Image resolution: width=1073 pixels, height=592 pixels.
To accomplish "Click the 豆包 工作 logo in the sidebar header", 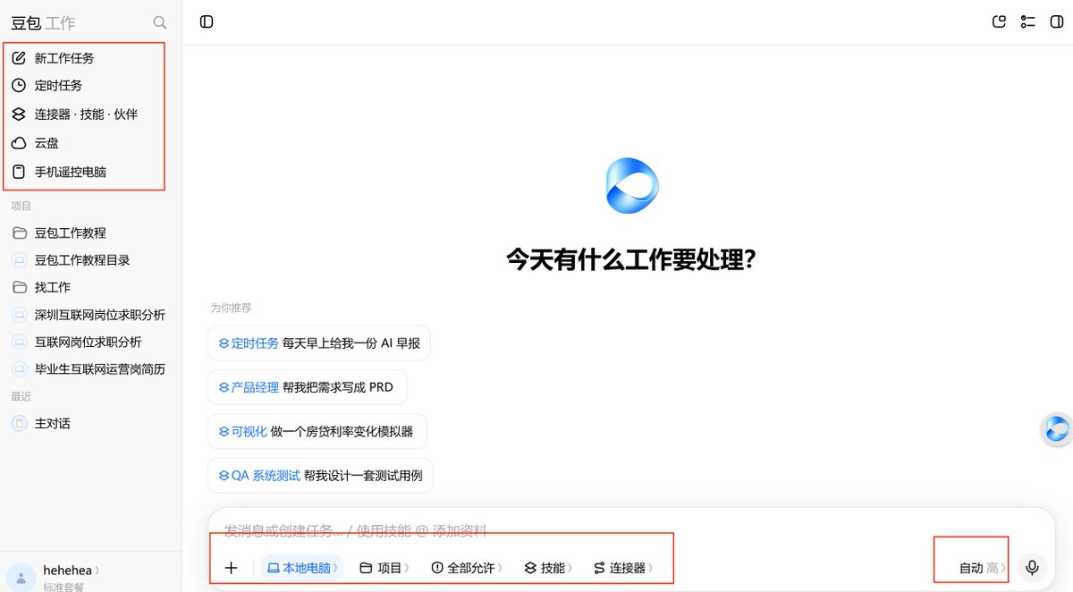I will click(43, 23).
